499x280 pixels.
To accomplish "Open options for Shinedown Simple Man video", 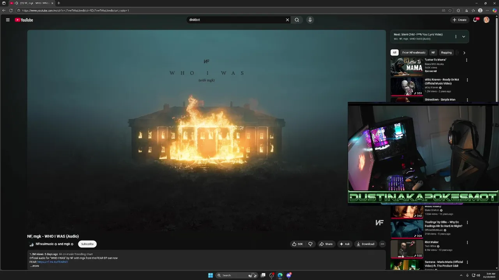I will click(467, 100).
